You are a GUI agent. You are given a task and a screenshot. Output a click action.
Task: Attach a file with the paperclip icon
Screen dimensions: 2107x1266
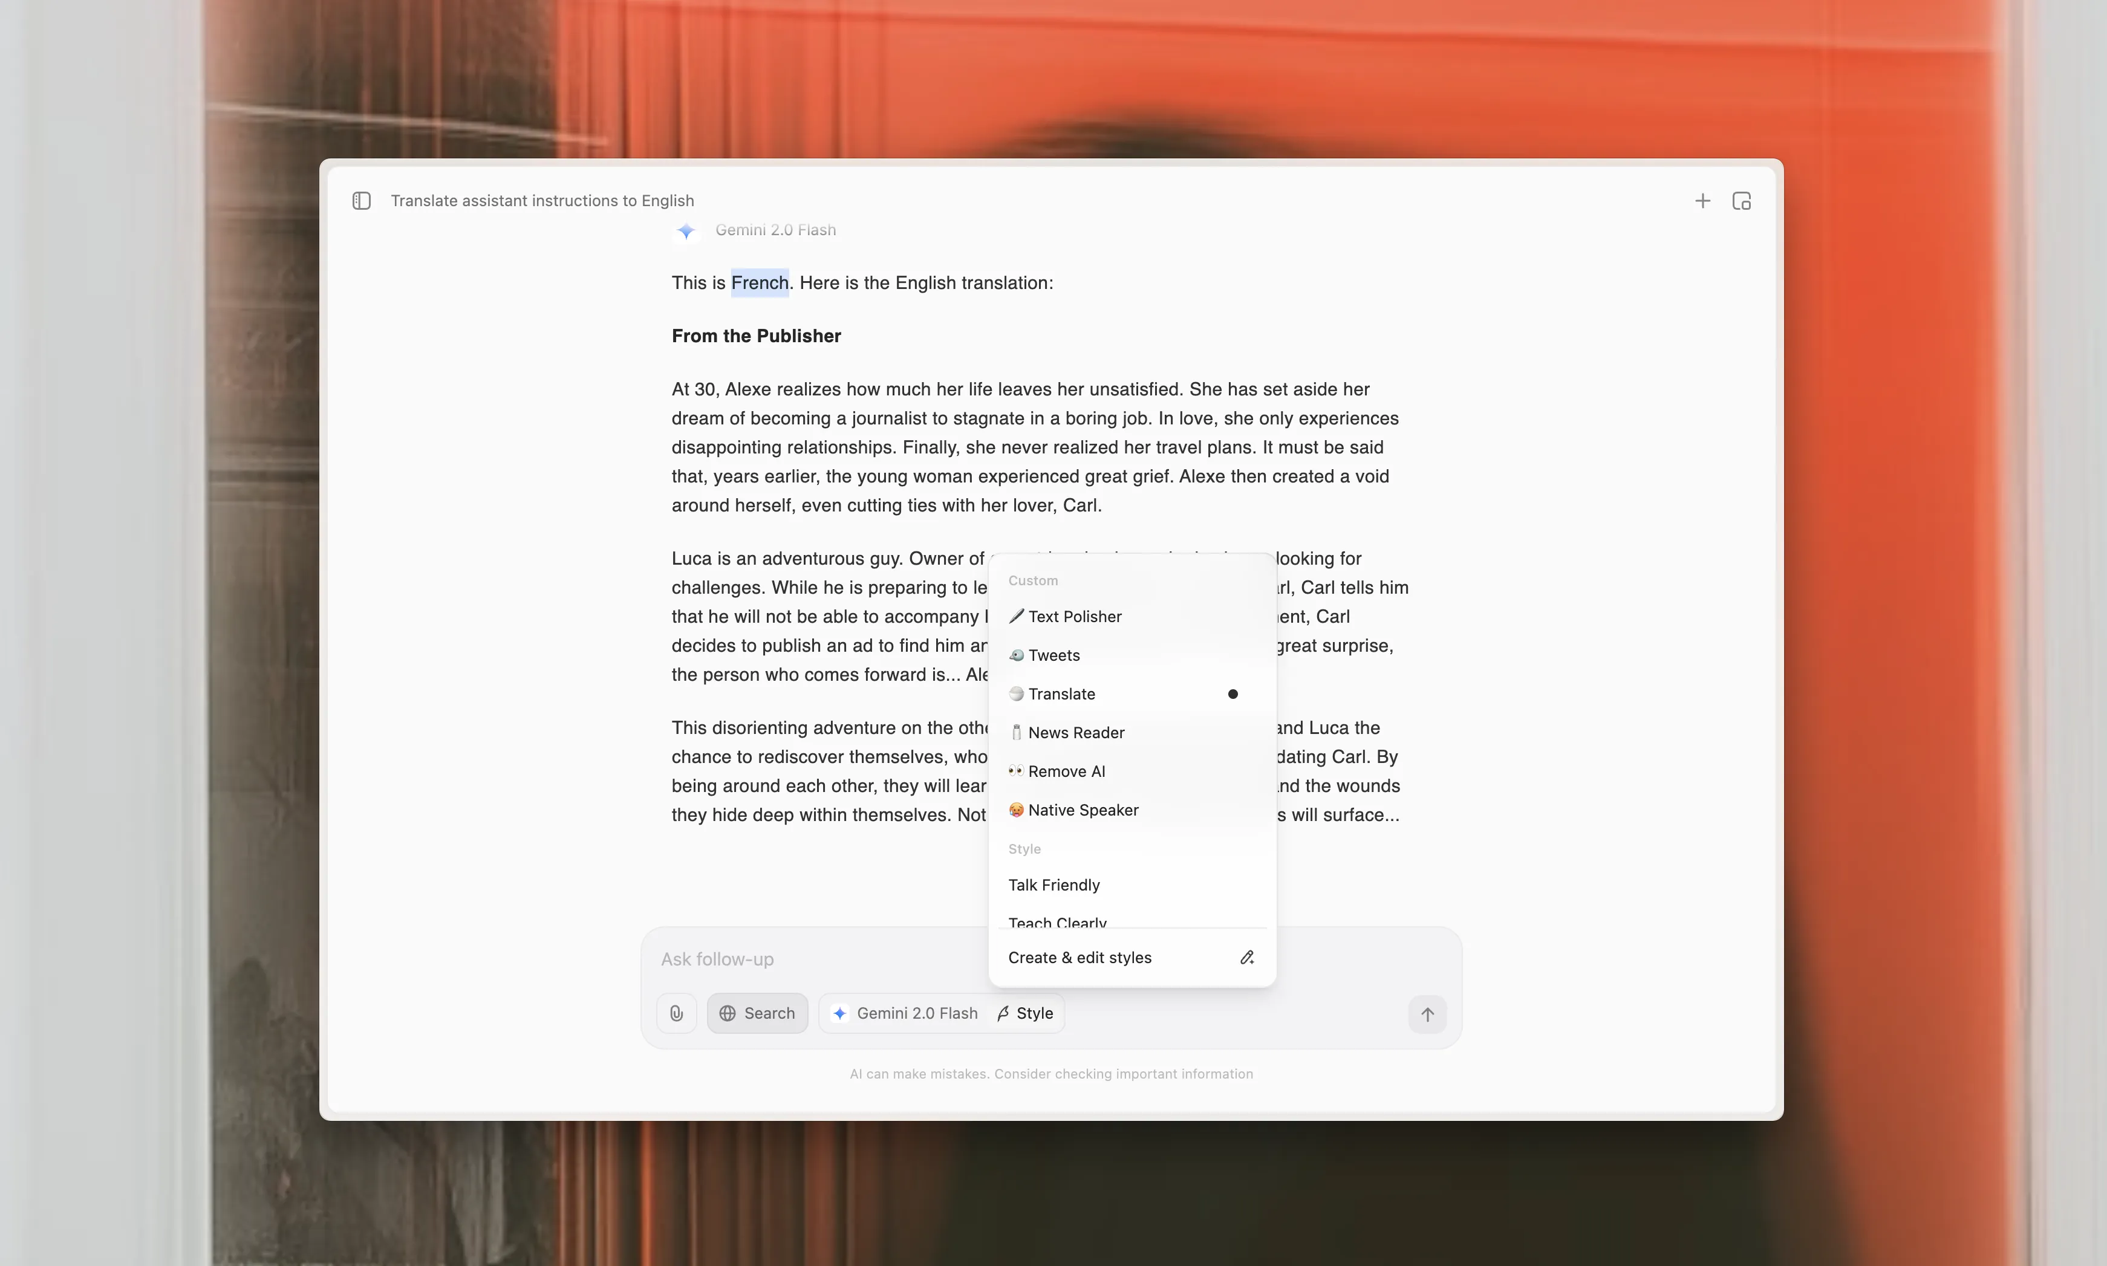676,1013
